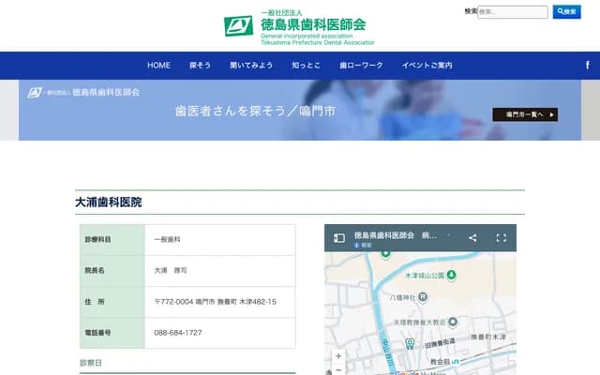Zoom in on the map
600x375 pixels.
[x=338, y=356]
